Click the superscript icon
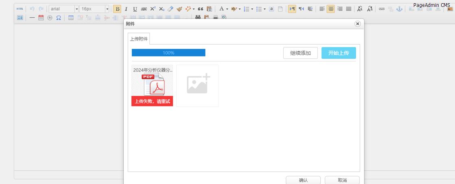The width and height of the screenshot is (455, 184). 153,9
